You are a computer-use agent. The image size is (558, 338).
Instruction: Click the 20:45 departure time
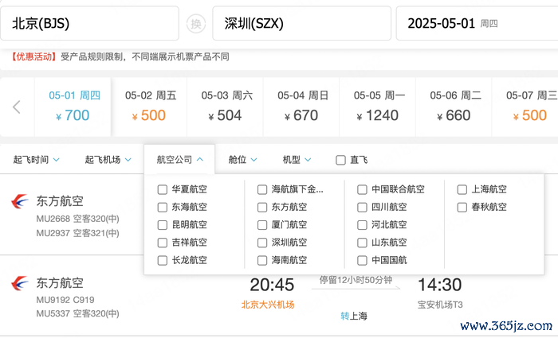tap(272, 285)
